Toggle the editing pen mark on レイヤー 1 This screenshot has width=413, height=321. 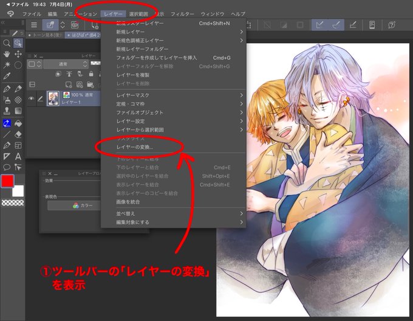pos(40,98)
